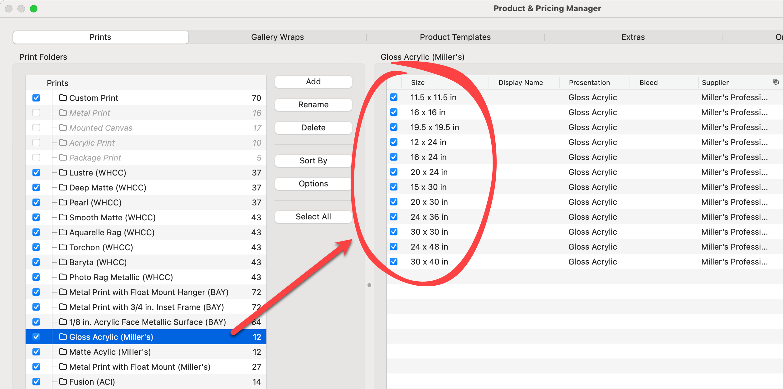The image size is (783, 389).
Task: Click the Metal Print folder icon
Action: point(63,113)
